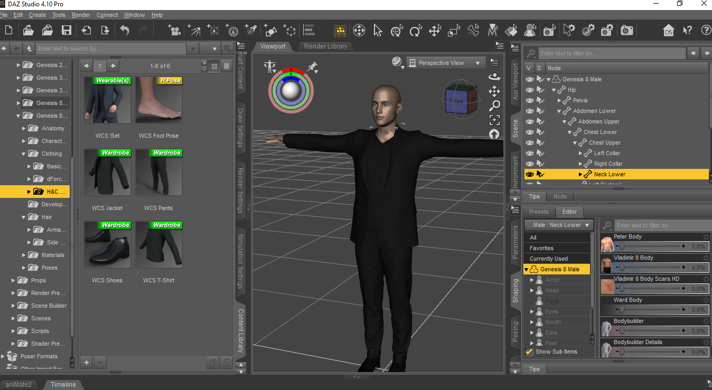
Task: Toggle the Left Collar visibility eye
Action: point(529,153)
